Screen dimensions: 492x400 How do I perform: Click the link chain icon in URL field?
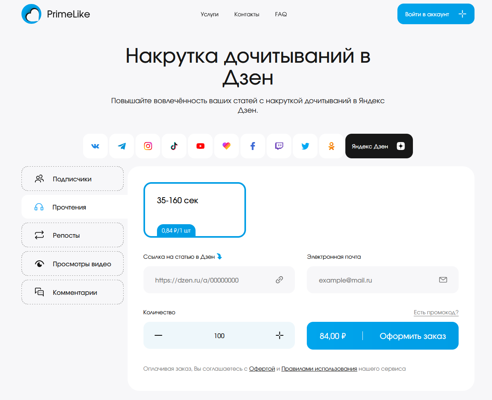coord(279,280)
